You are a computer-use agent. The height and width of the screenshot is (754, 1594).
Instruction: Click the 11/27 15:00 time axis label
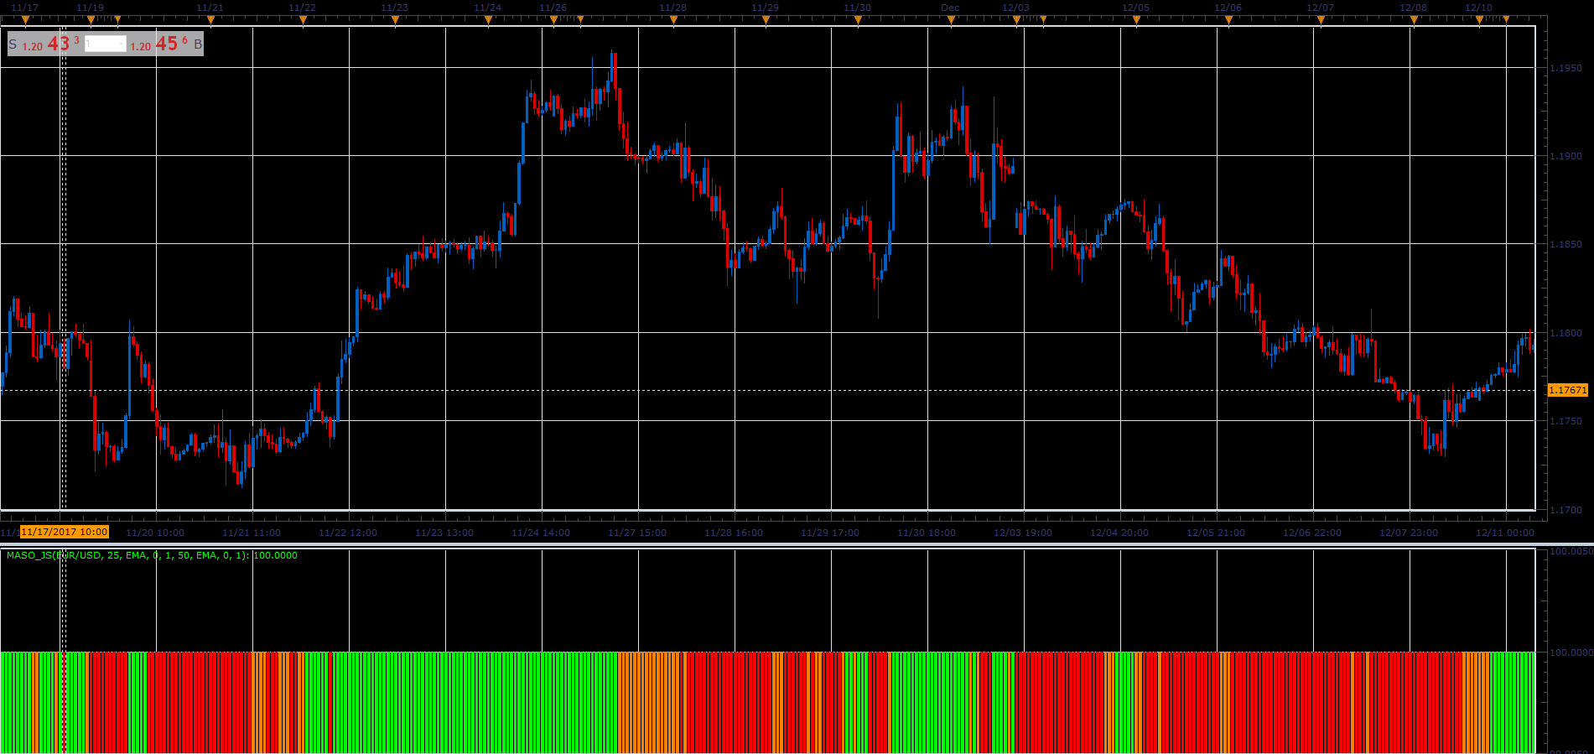(637, 533)
